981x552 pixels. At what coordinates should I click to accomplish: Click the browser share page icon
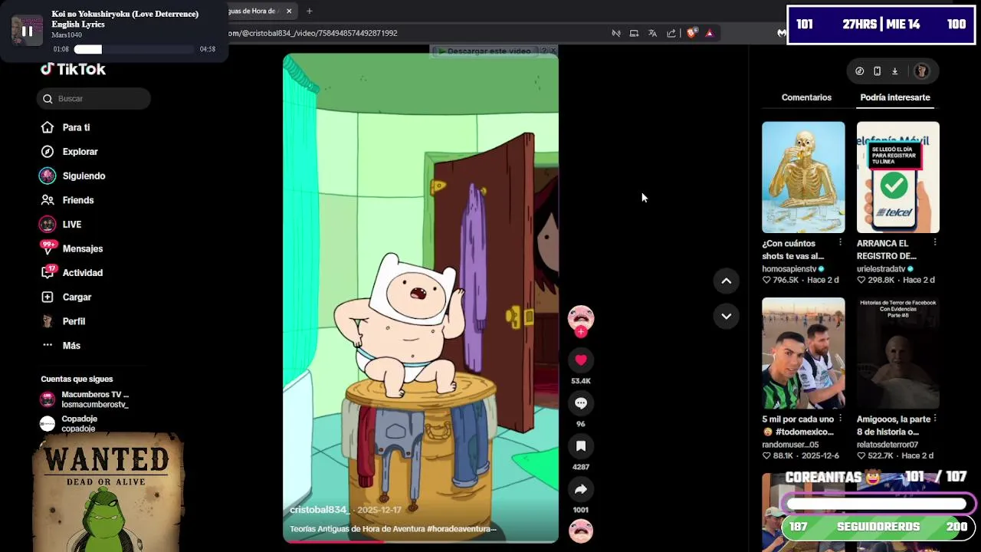671,33
